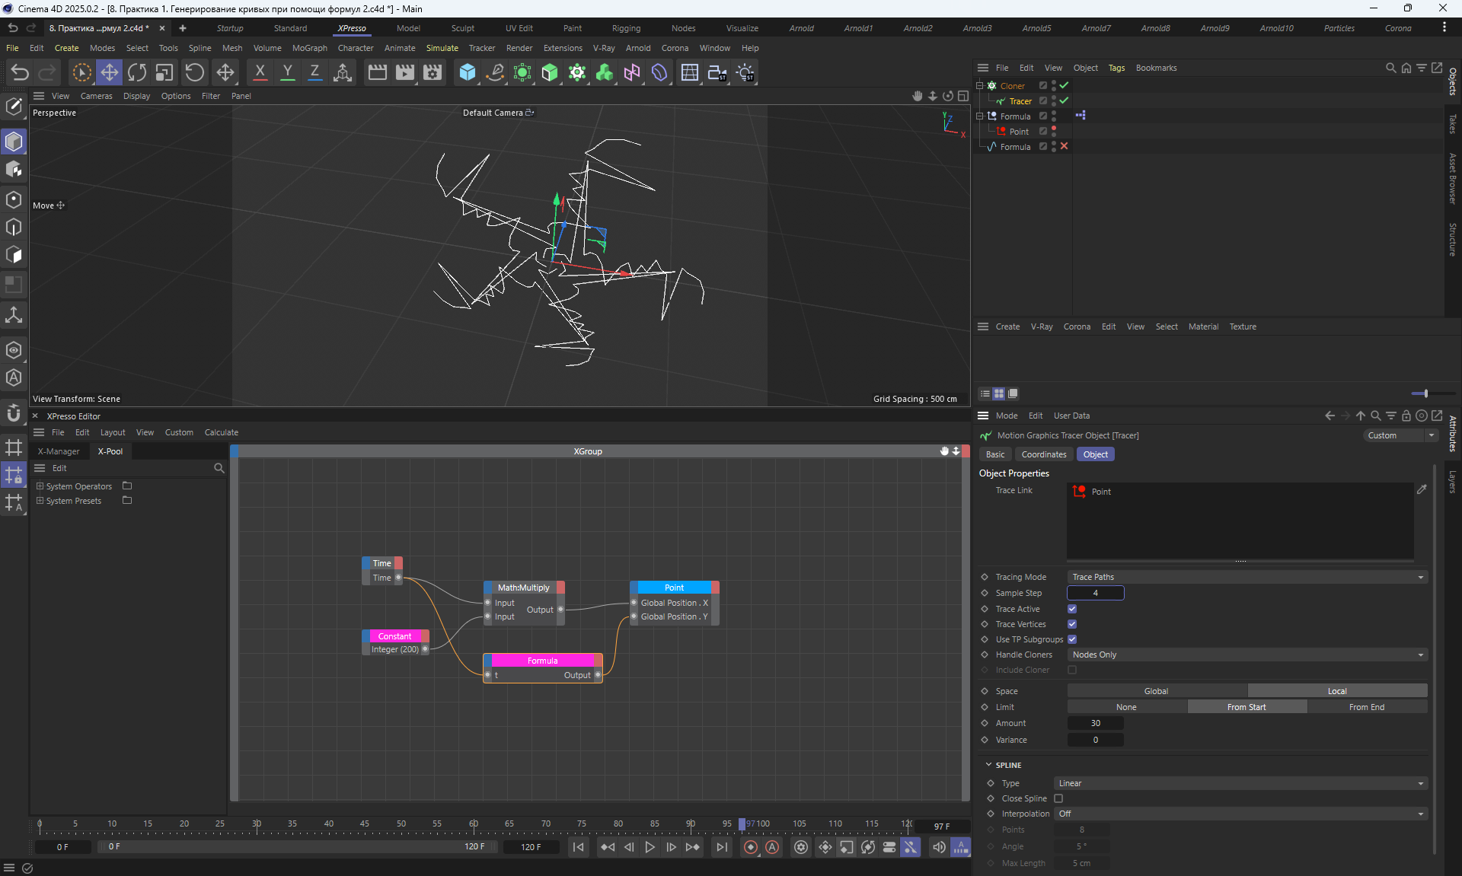
Task: Open the Handle Cloners dropdown
Action: coord(1247,655)
